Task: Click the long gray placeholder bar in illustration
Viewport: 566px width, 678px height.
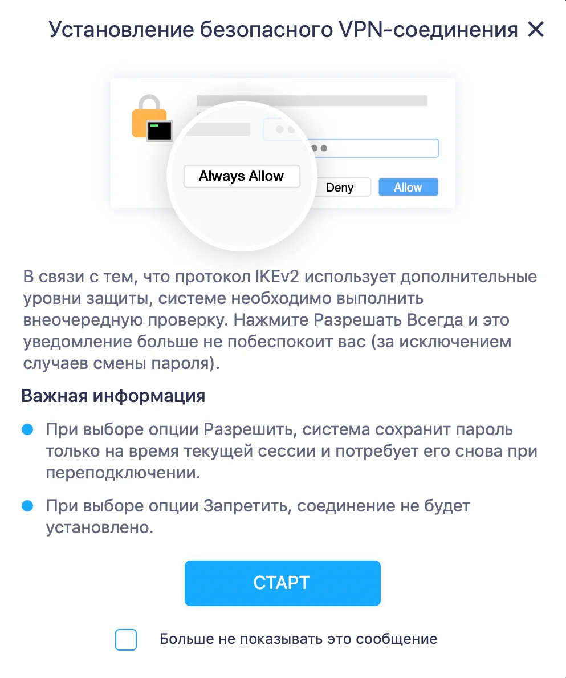Action: click(312, 101)
